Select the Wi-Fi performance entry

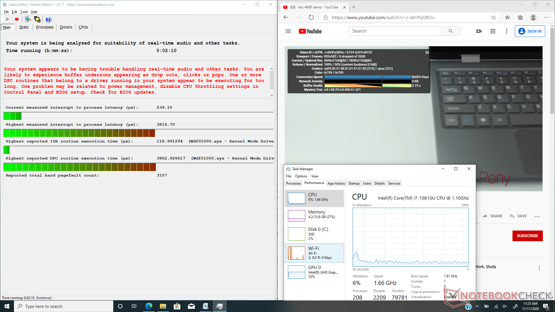coord(314,253)
